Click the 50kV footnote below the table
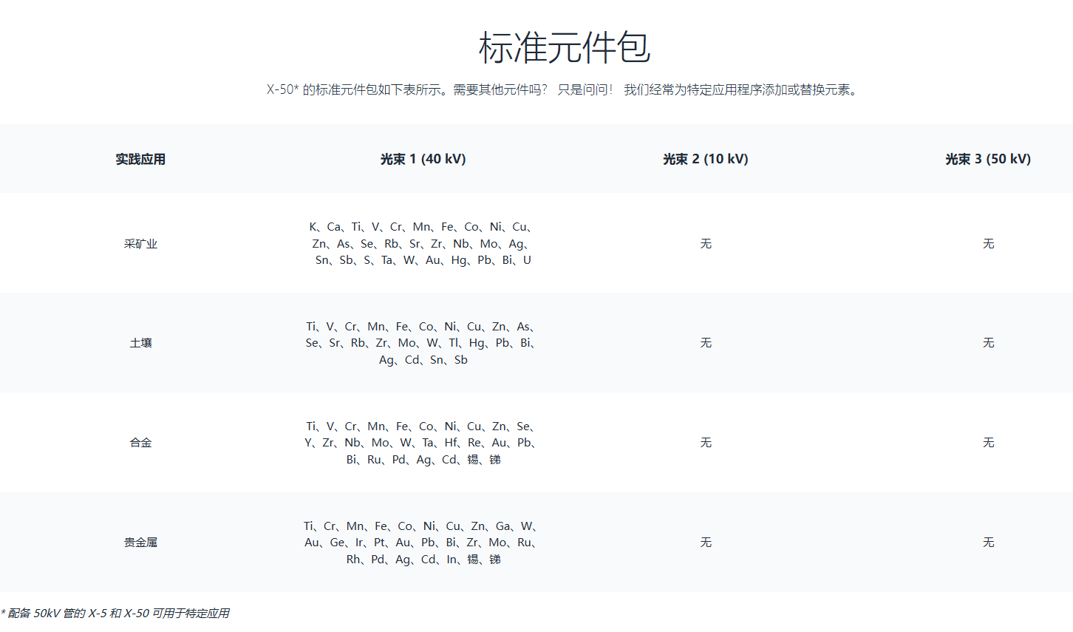1073x632 pixels. (x=115, y=614)
